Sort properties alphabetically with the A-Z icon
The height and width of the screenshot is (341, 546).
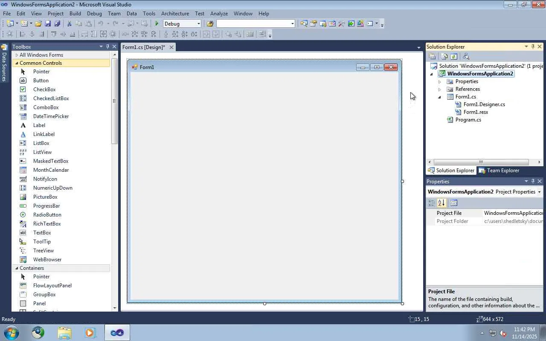[441, 203]
